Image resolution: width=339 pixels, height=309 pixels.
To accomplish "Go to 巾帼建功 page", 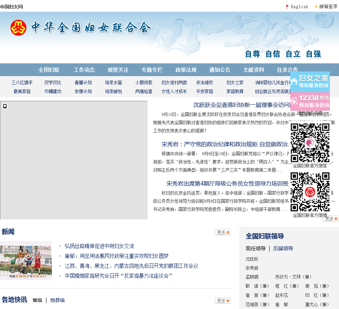I will 53,91.
